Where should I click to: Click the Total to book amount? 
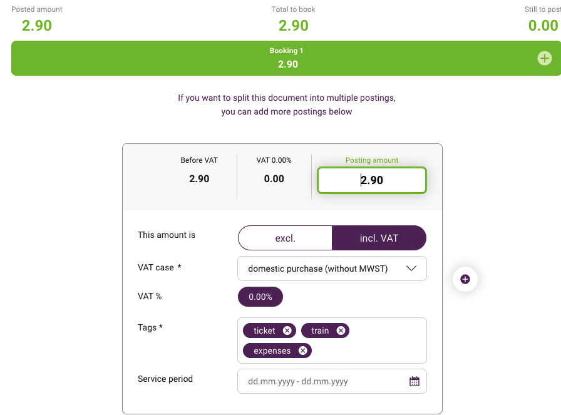(x=294, y=26)
